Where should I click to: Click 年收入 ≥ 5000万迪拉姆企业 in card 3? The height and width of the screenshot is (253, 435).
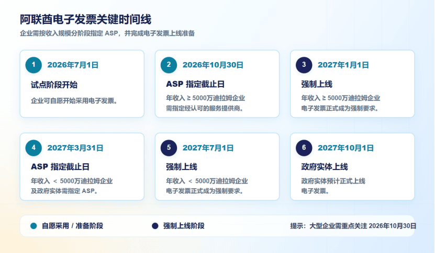click(341, 98)
